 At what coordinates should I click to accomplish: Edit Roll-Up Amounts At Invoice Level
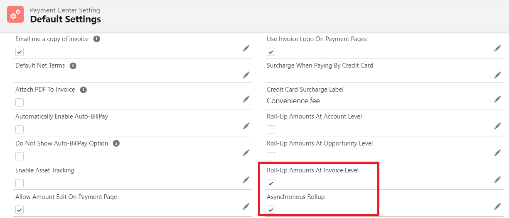coord(497,179)
